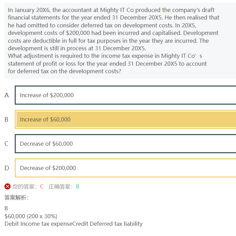Screen dimensions: 236x236
Task: Click the green correct answer letter B
Action: pyautogui.click(x=78, y=186)
